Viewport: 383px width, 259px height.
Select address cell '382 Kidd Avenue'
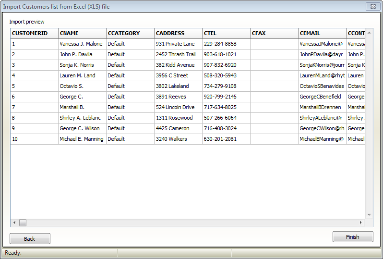pos(179,65)
